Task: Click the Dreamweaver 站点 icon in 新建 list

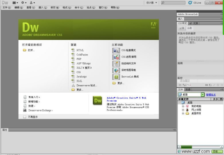Action: (x=73, y=85)
